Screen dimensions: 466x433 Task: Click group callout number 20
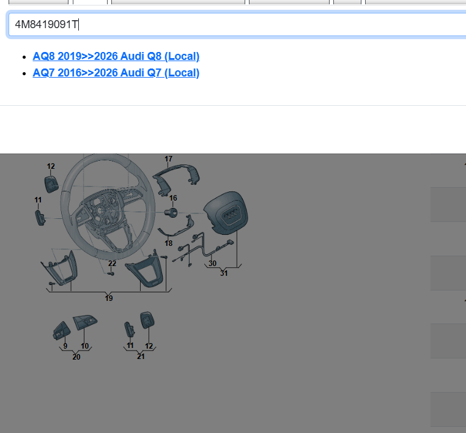click(76, 357)
